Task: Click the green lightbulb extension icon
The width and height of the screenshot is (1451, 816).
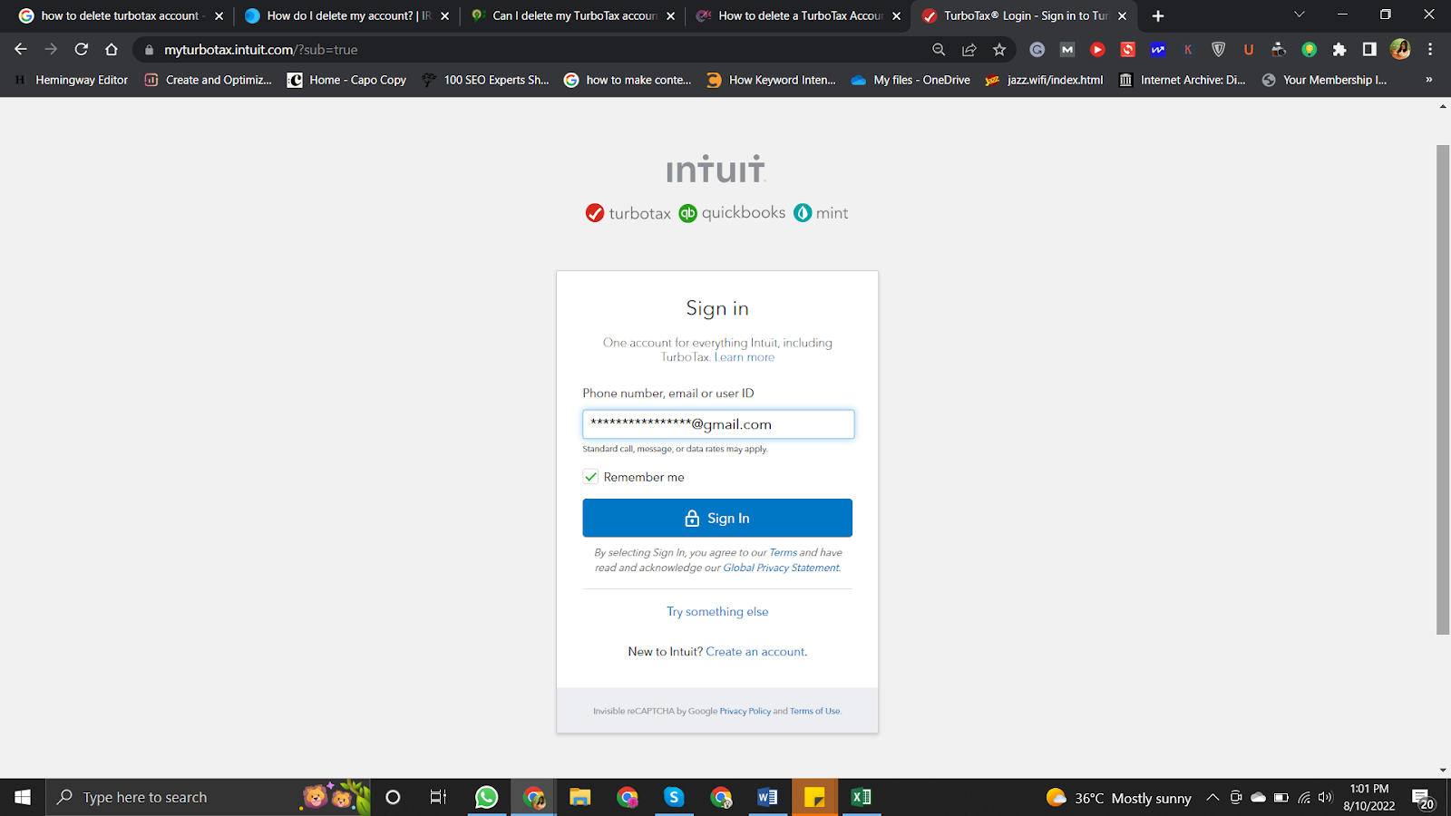Action: pos(1309,50)
